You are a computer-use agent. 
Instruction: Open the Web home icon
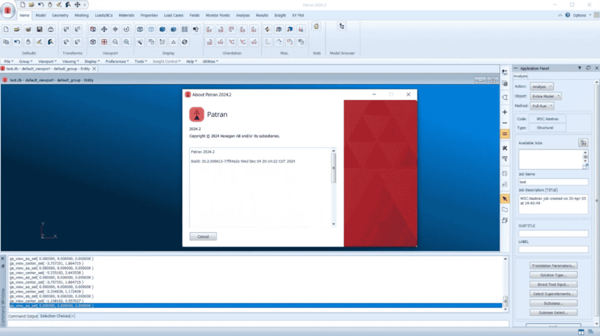tap(316, 26)
